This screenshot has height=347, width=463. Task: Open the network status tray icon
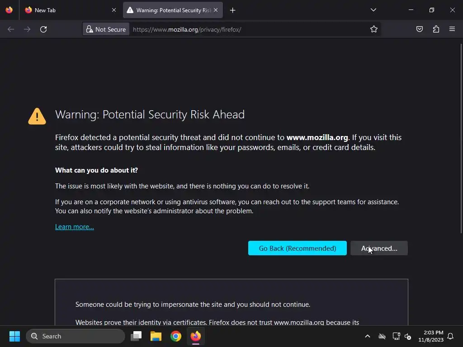click(x=396, y=336)
